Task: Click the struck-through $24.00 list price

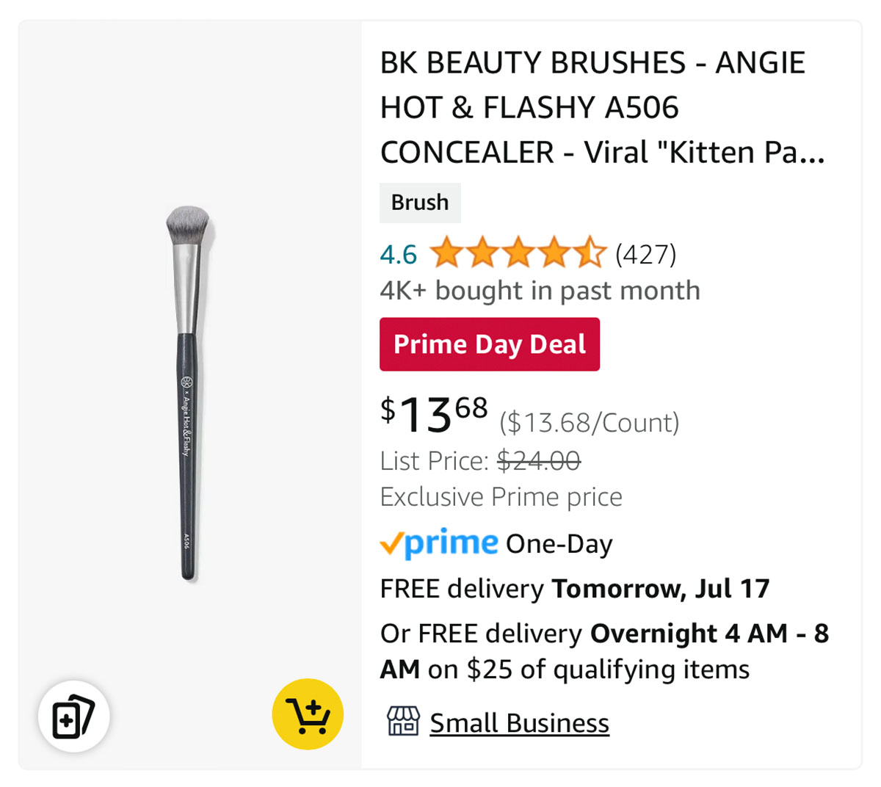Action: click(x=539, y=461)
